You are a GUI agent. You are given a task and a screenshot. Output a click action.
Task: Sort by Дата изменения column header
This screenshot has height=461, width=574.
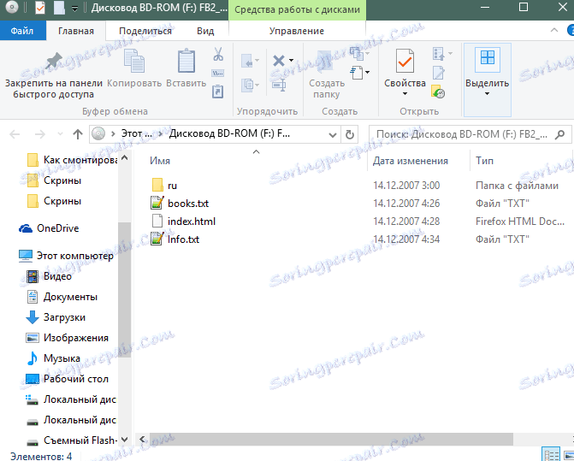411,161
